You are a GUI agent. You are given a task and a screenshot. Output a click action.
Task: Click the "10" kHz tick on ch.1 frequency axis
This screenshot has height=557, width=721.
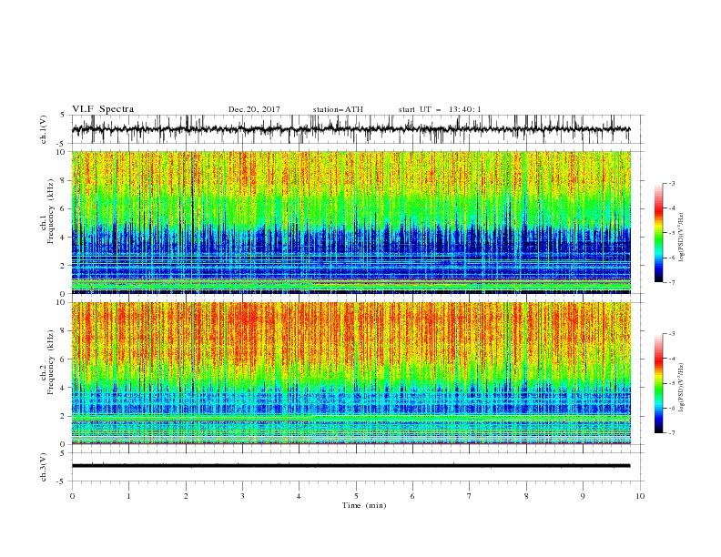tap(62, 152)
